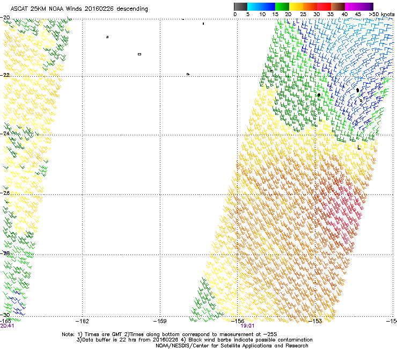Click the '-20' latitude axis label

pos(5,18)
